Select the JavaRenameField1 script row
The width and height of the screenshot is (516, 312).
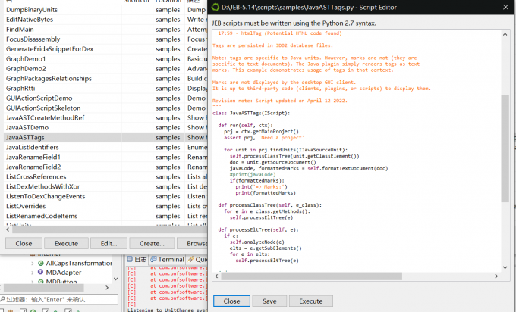coord(105,158)
